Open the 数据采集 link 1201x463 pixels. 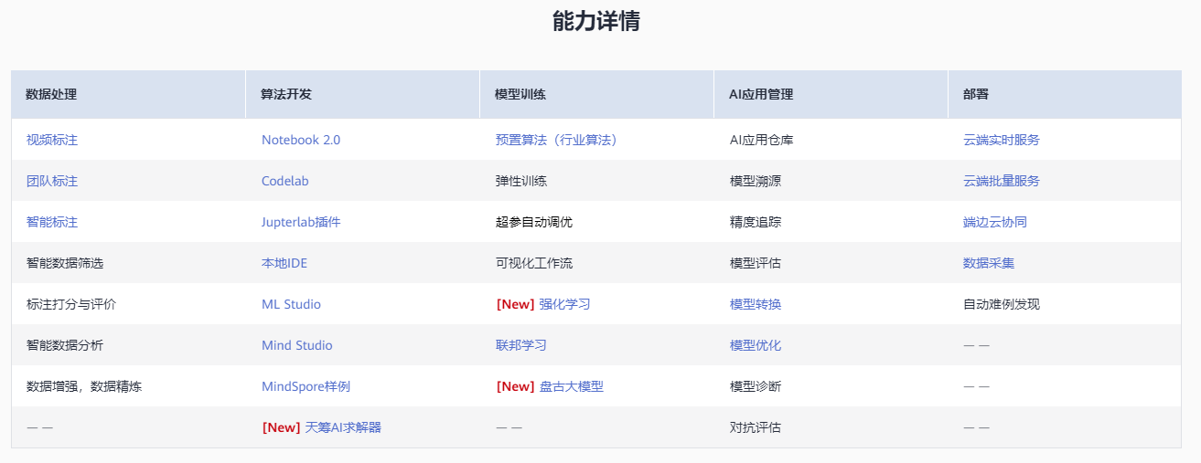(x=989, y=263)
